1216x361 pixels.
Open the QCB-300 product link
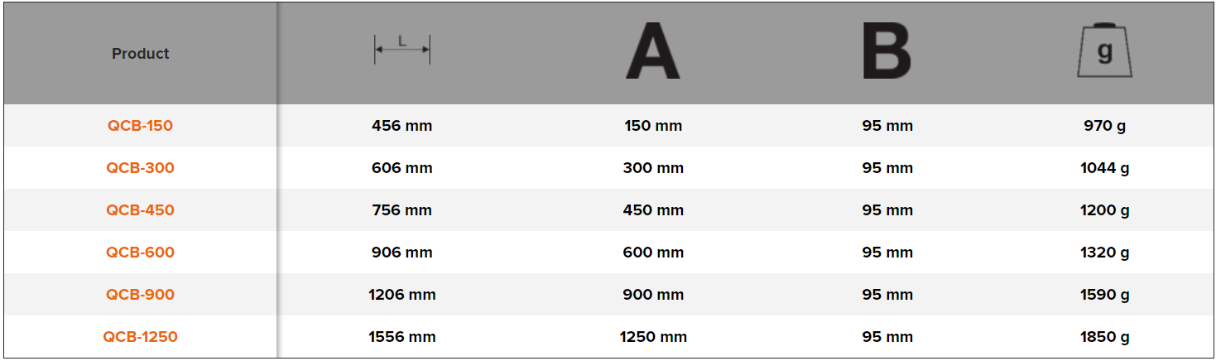tap(141, 168)
